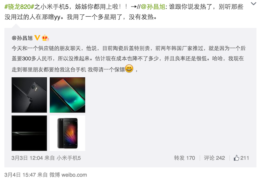The image size is (260, 182).
Task: Click 转发 170 to repost
Action: tap(185, 158)
